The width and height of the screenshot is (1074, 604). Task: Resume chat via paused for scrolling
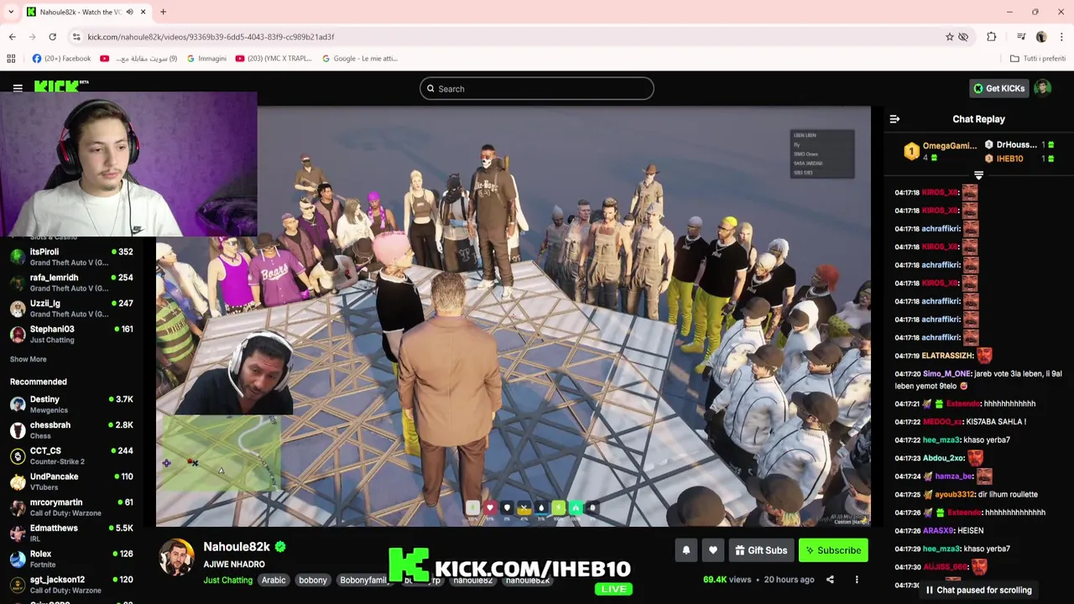click(978, 590)
